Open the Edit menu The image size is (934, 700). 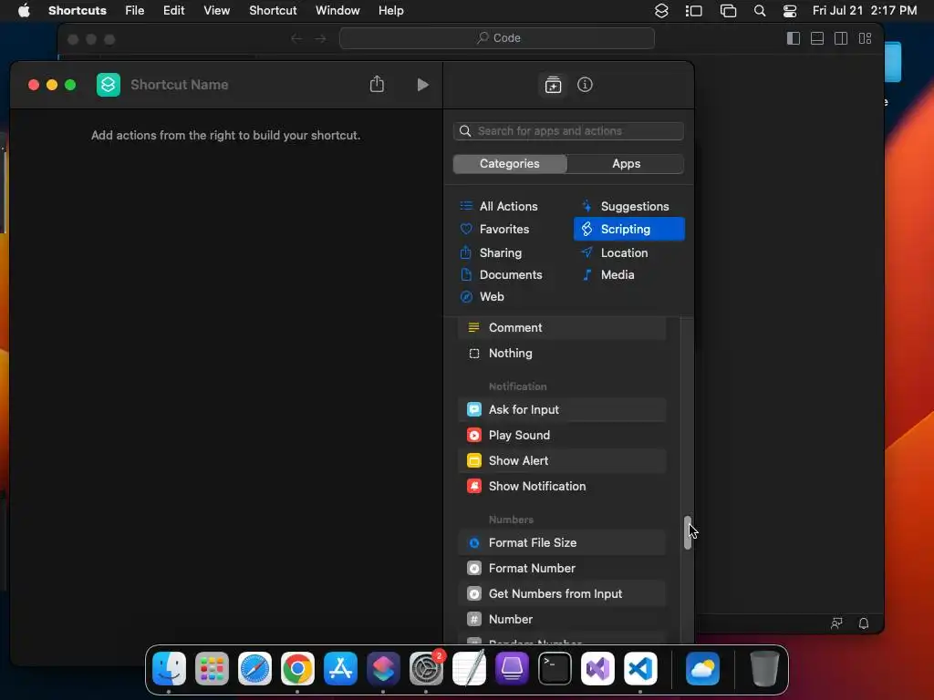click(x=174, y=11)
